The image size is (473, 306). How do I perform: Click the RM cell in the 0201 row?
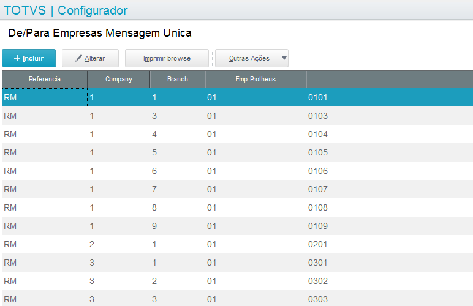45,244
